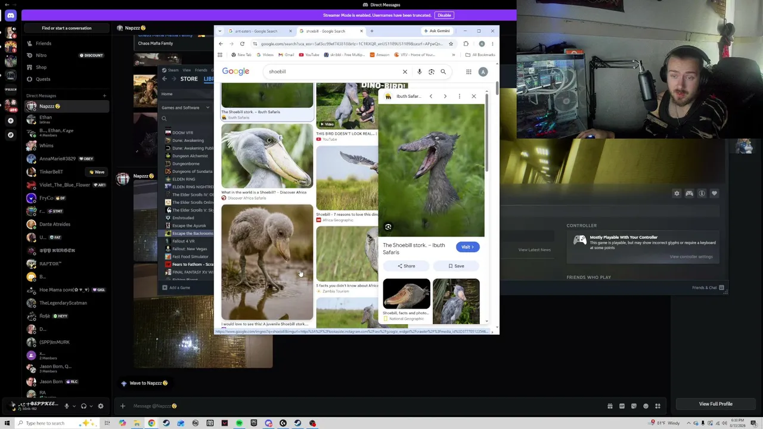Open the Gmail bookmark
Viewport: 763px width, 429px height.
(x=287, y=55)
